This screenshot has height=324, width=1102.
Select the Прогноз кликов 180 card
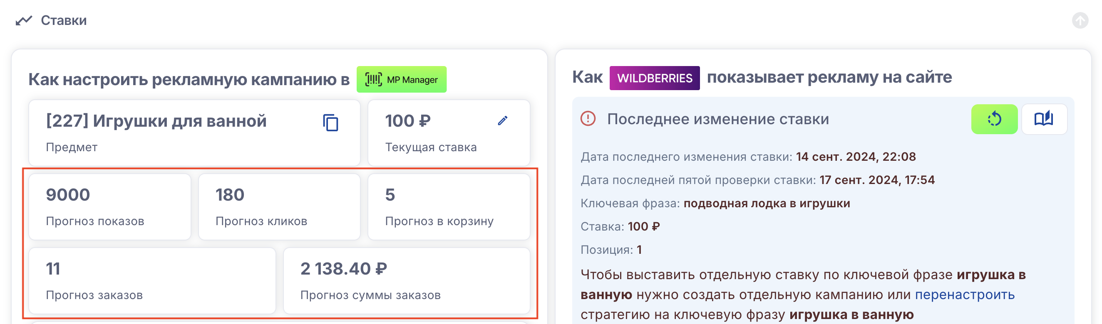tap(279, 206)
